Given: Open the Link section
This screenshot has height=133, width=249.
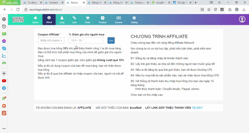Looking at the screenshot, I should [74, 20].
